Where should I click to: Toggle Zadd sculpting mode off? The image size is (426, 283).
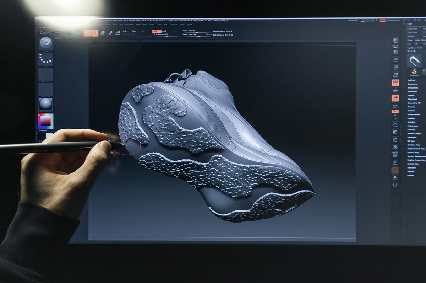[157, 31]
